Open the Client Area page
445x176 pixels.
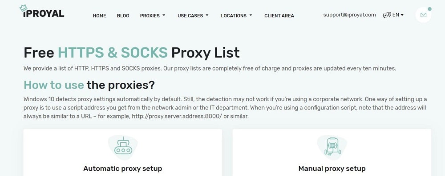(x=279, y=16)
